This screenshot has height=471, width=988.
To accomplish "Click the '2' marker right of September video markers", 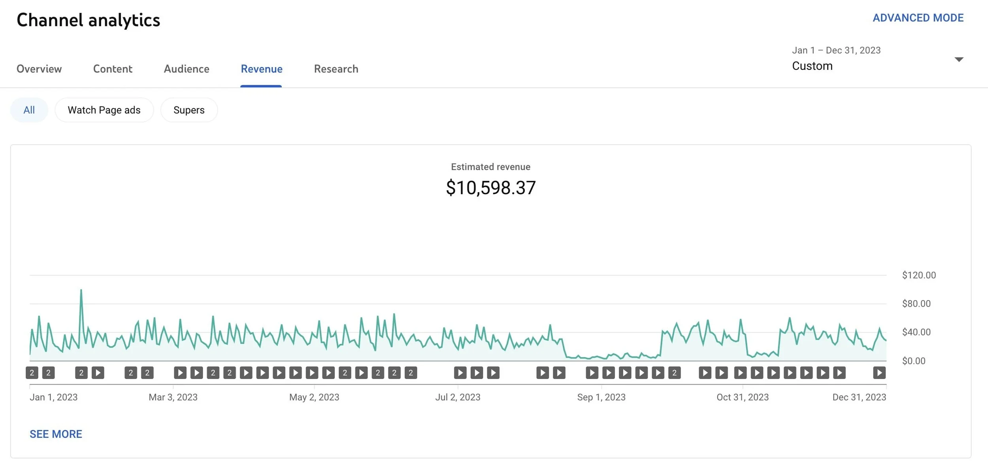I will (x=674, y=373).
